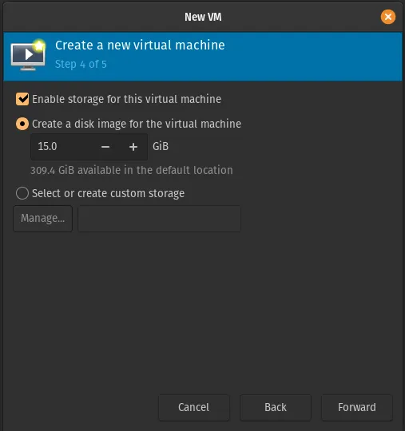Click the empty custom storage path field
The width and height of the screenshot is (405, 431).
[x=160, y=219]
